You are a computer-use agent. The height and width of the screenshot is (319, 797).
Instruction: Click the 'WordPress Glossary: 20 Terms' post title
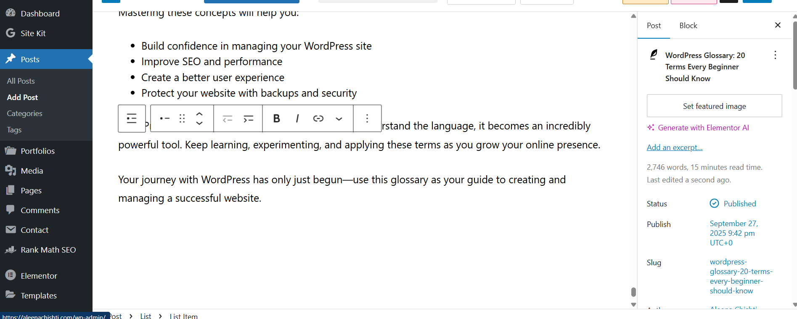tap(705, 67)
